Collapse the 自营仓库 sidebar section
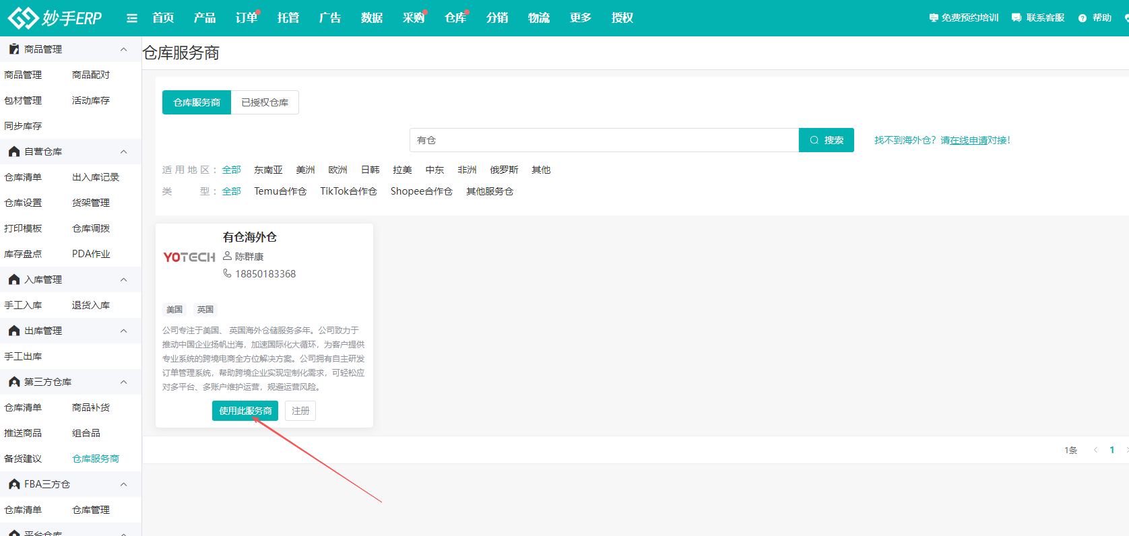Viewport: 1129px width, 536px height. coord(123,152)
